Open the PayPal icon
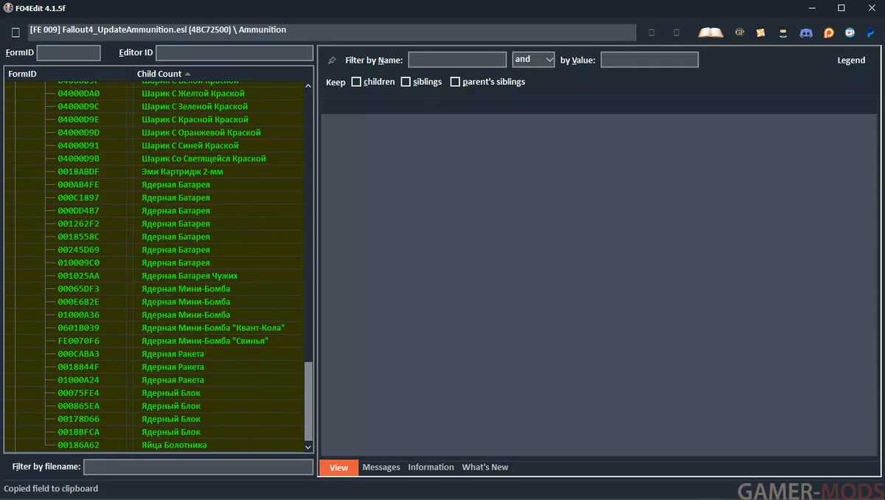Screen dimensions: 885x500 (871, 32)
